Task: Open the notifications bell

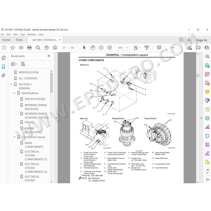Action: (x=189, y=40)
